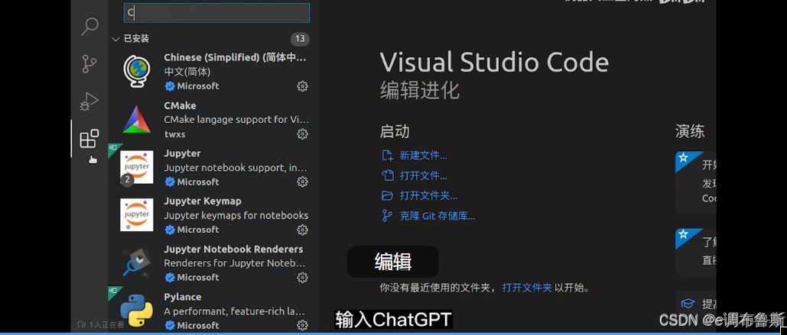787x335 pixels.
Task: Open manage gear for Jupyter Notebook Renderers
Action: (x=302, y=277)
